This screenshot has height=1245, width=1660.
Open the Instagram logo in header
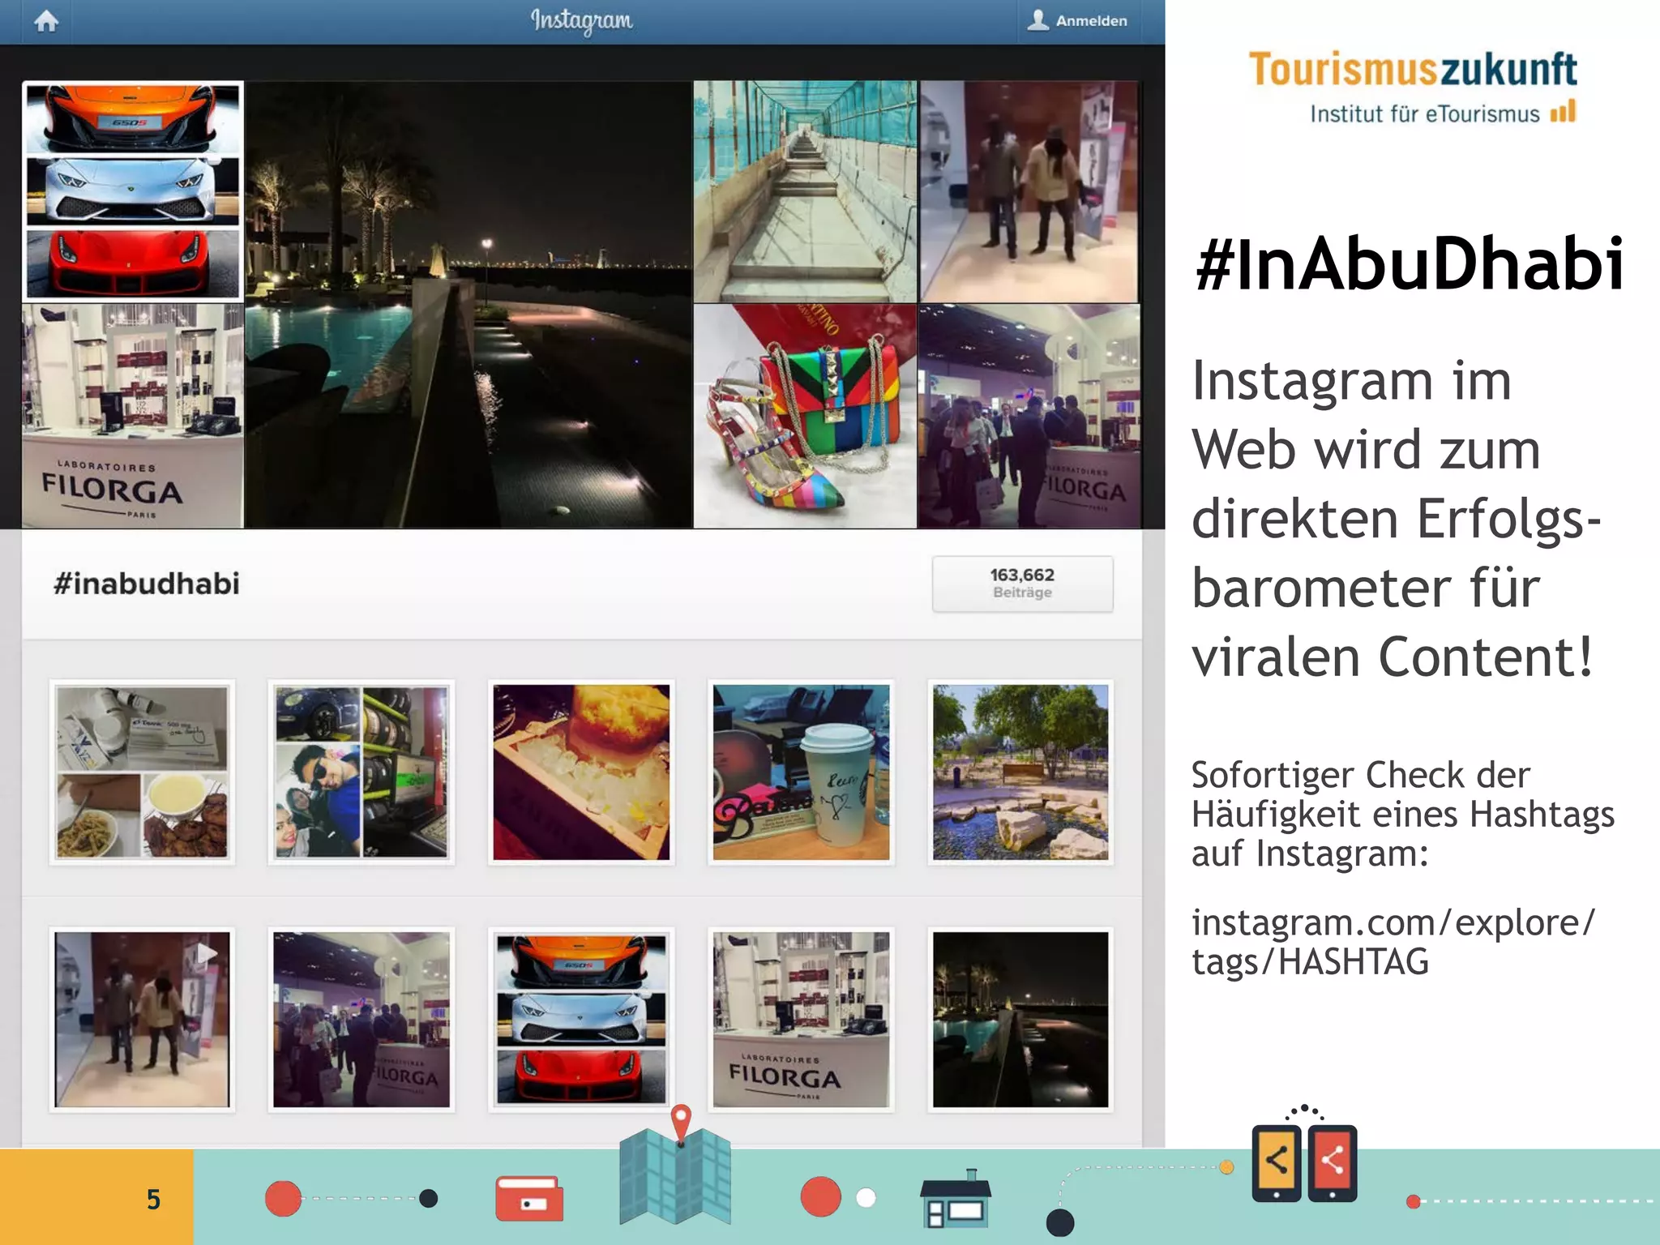581,21
